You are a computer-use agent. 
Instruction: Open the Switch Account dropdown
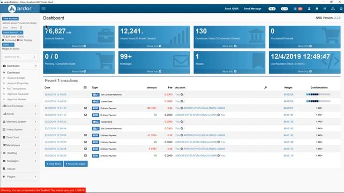point(12,32)
